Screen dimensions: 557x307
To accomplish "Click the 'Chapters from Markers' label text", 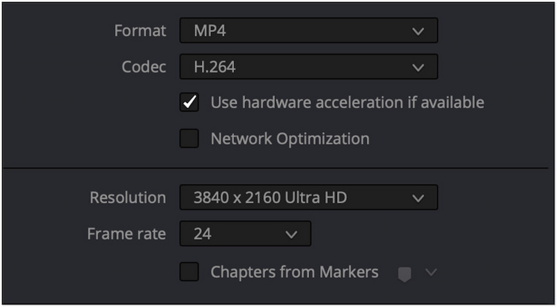I will 295,271.
